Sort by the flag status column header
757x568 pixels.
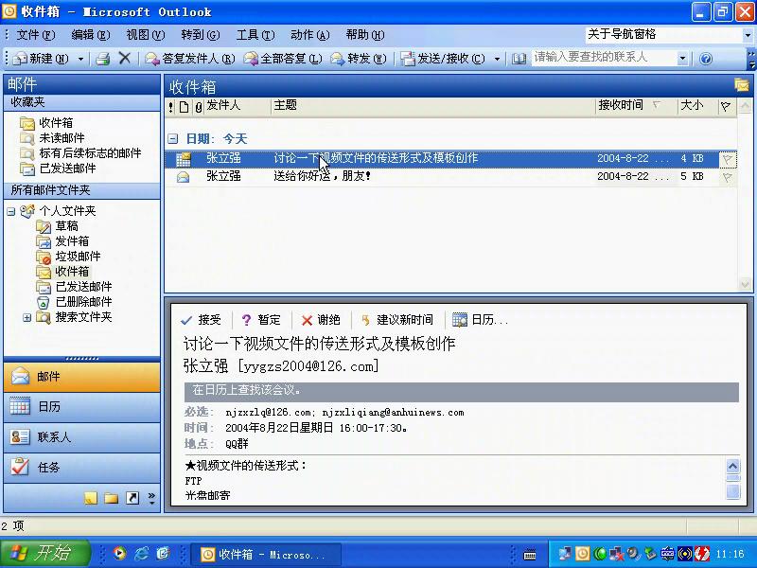[725, 106]
